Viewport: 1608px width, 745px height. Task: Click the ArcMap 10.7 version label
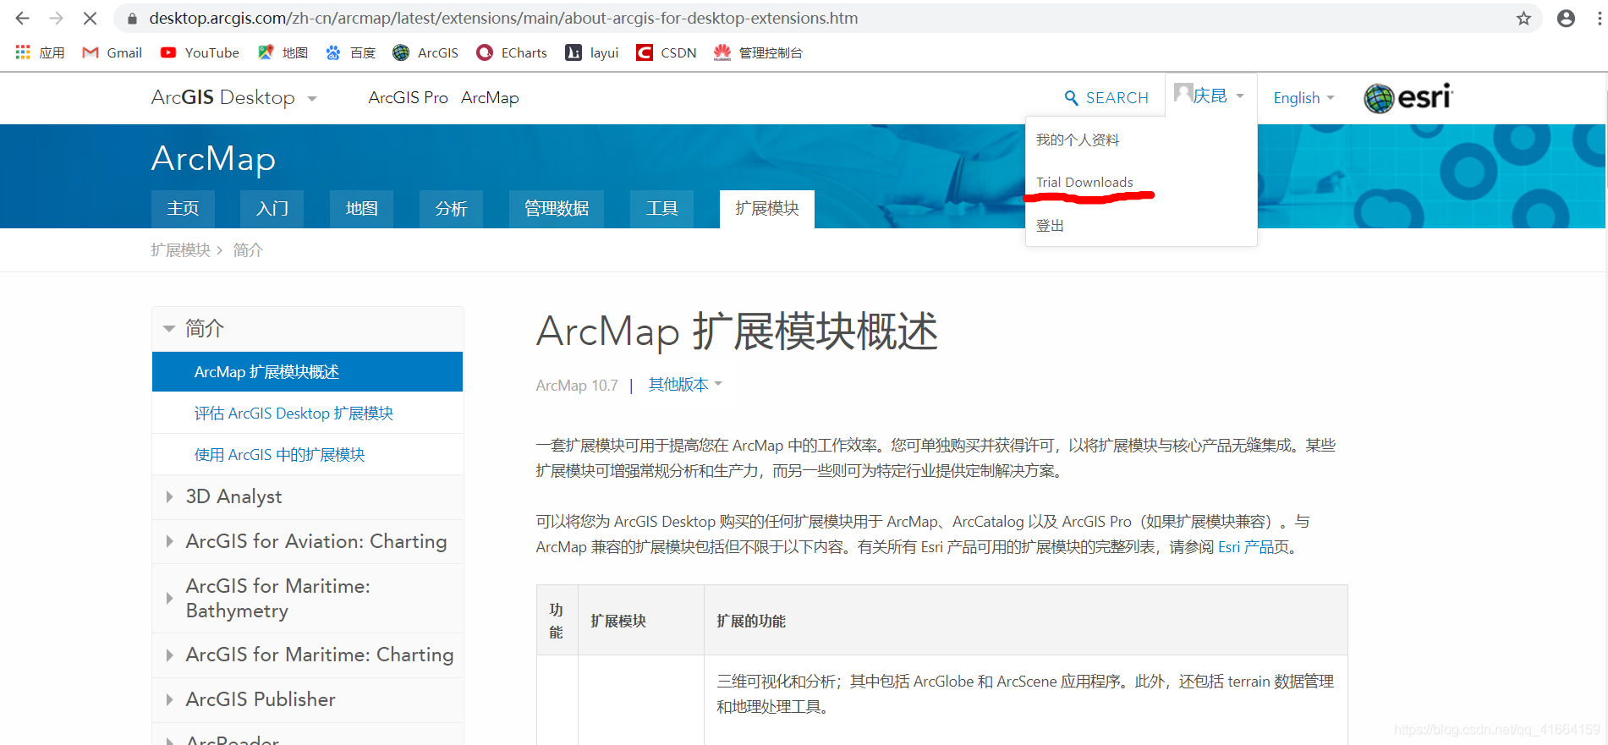click(x=577, y=386)
